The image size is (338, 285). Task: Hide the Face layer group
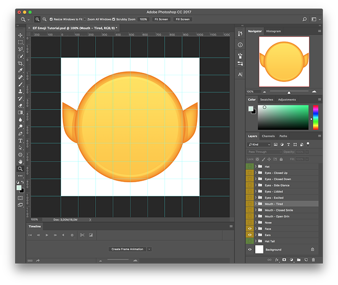(250, 229)
